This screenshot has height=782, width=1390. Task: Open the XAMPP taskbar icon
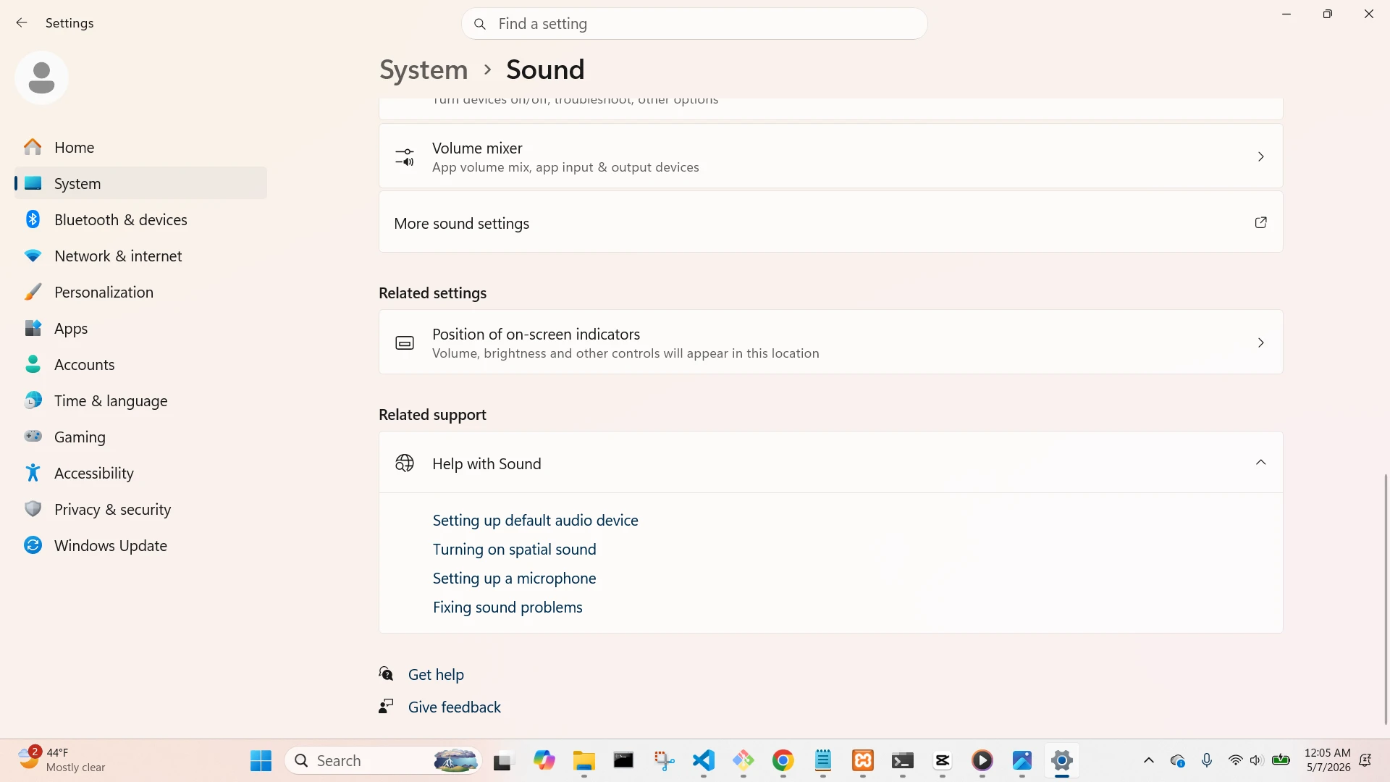click(x=863, y=760)
